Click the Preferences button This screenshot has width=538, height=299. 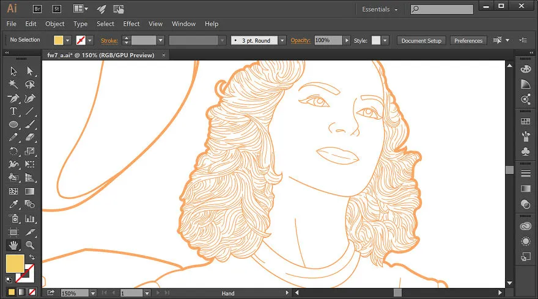(x=468, y=40)
